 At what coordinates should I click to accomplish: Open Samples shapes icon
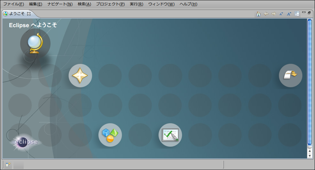coord(110,135)
